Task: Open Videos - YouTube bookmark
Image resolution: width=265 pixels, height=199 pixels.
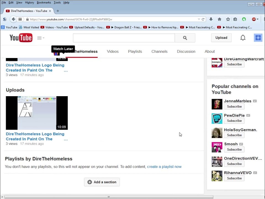Action: (x=54, y=27)
